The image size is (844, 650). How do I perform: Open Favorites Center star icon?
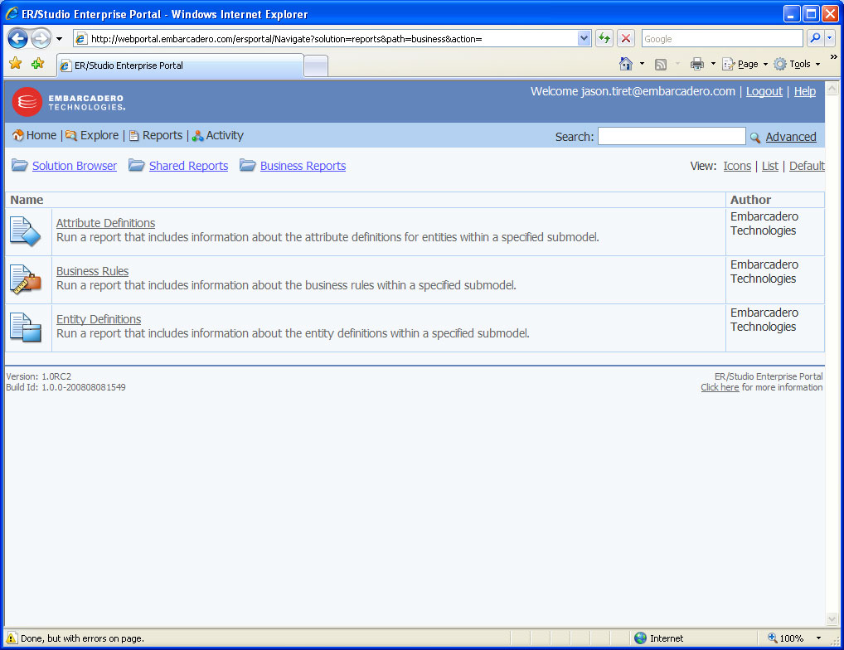pos(16,64)
